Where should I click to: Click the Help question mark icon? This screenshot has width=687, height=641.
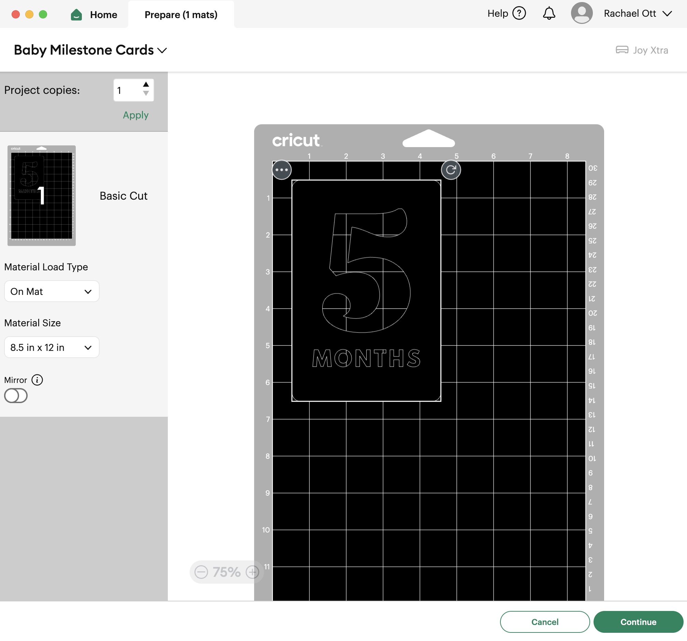tap(519, 14)
